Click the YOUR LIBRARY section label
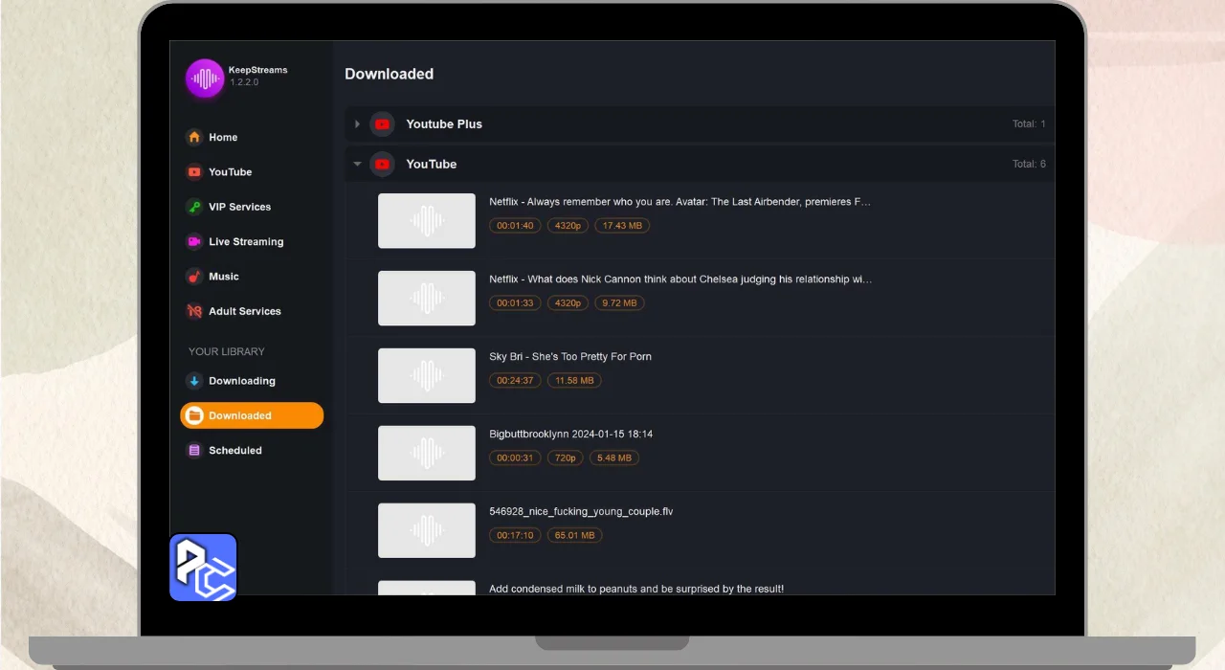The width and height of the screenshot is (1225, 670). (x=226, y=351)
